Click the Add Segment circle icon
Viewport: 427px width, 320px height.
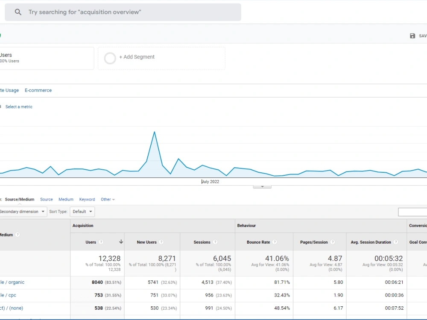[x=110, y=58]
